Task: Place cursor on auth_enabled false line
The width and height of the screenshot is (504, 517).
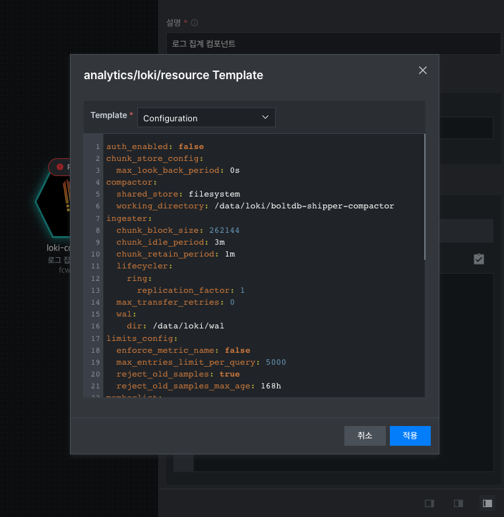Action: (x=154, y=146)
